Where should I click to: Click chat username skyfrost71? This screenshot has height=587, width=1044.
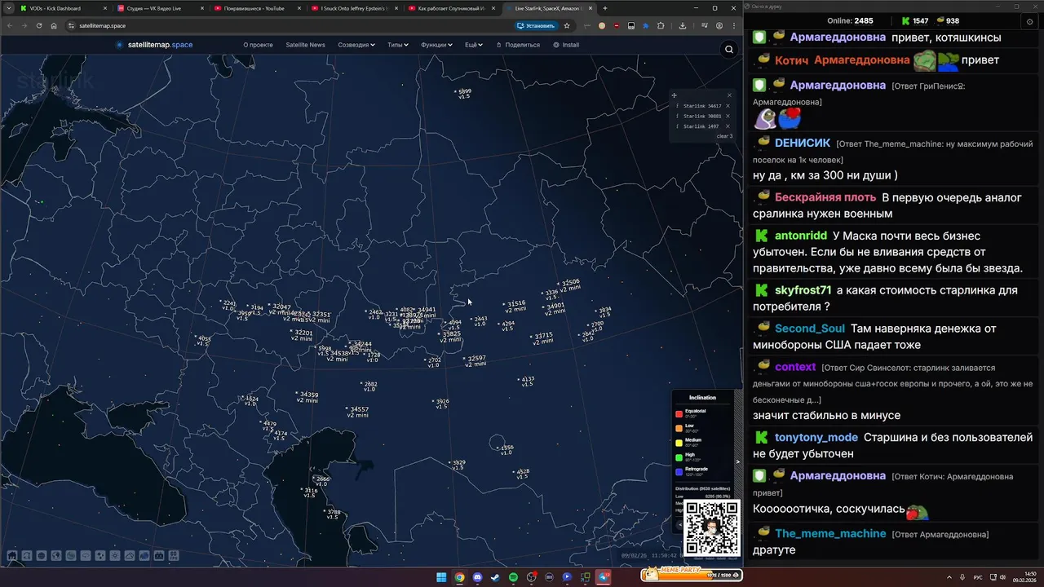[803, 289]
